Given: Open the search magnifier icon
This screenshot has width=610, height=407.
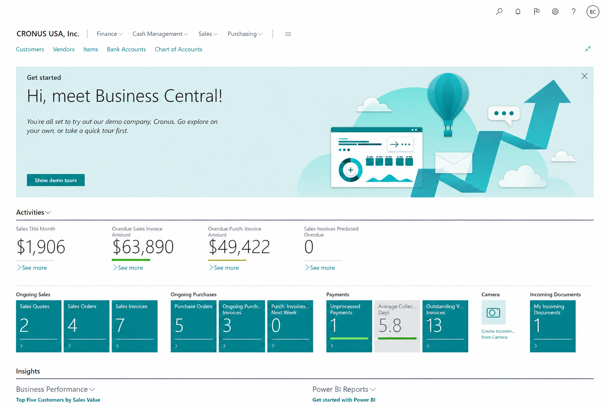Looking at the screenshot, I should coord(499,12).
